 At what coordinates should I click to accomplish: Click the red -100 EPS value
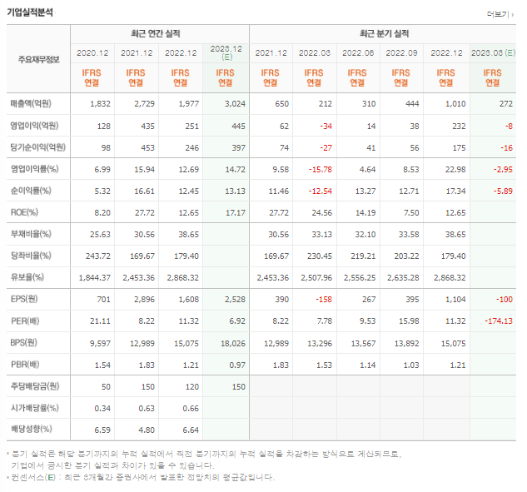pos(505,300)
